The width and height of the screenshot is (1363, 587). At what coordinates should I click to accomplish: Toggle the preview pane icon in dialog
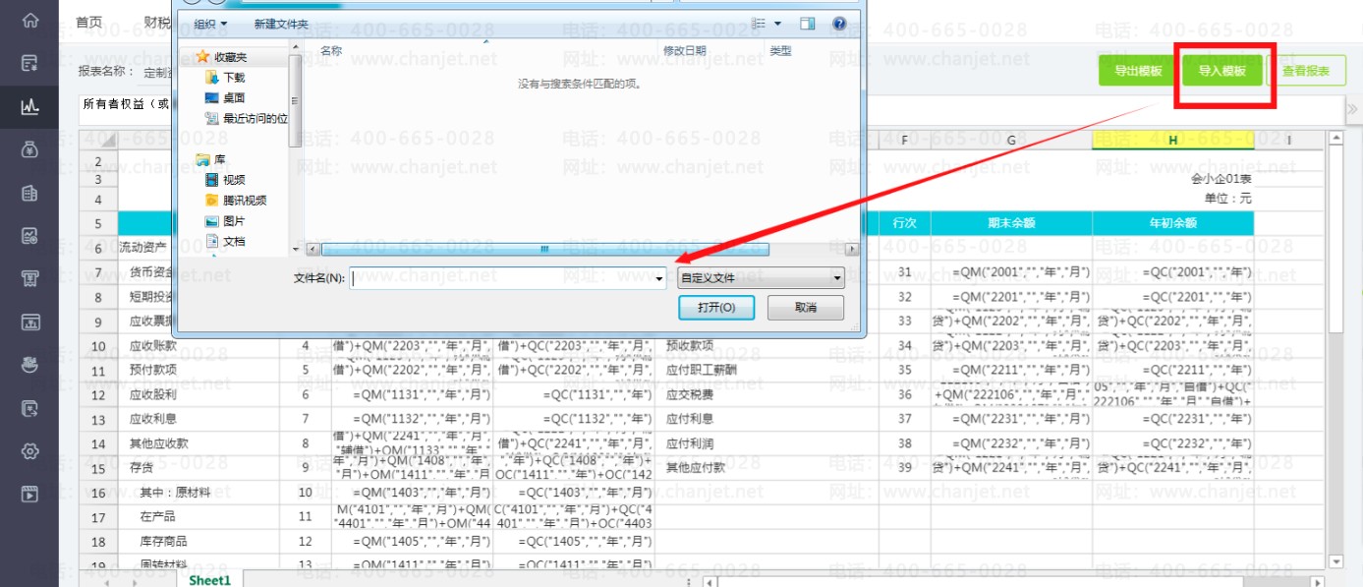tap(808, 24)
